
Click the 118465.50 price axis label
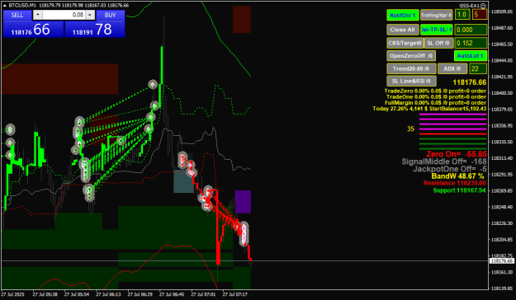click(x=501, y=44)
